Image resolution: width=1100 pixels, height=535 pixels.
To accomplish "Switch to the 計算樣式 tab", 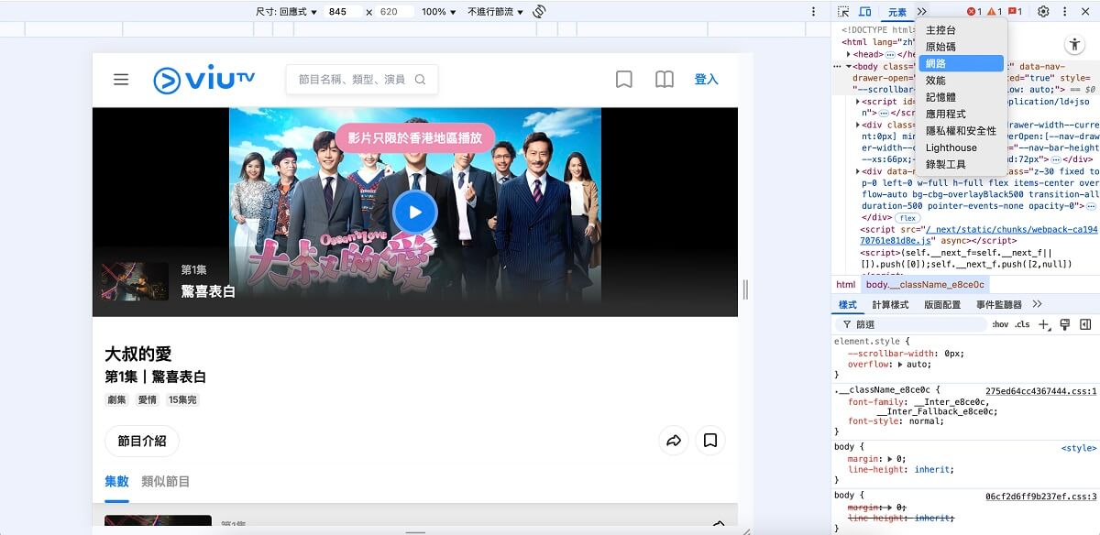I will (x=890, y=304).
